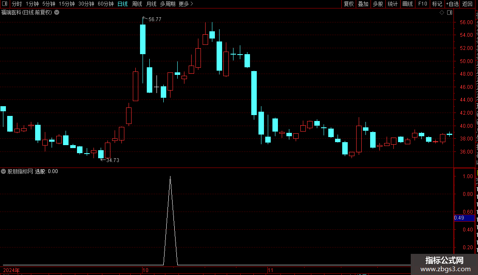Open the 多周期 multi-period view

click(x=168, y=4)
